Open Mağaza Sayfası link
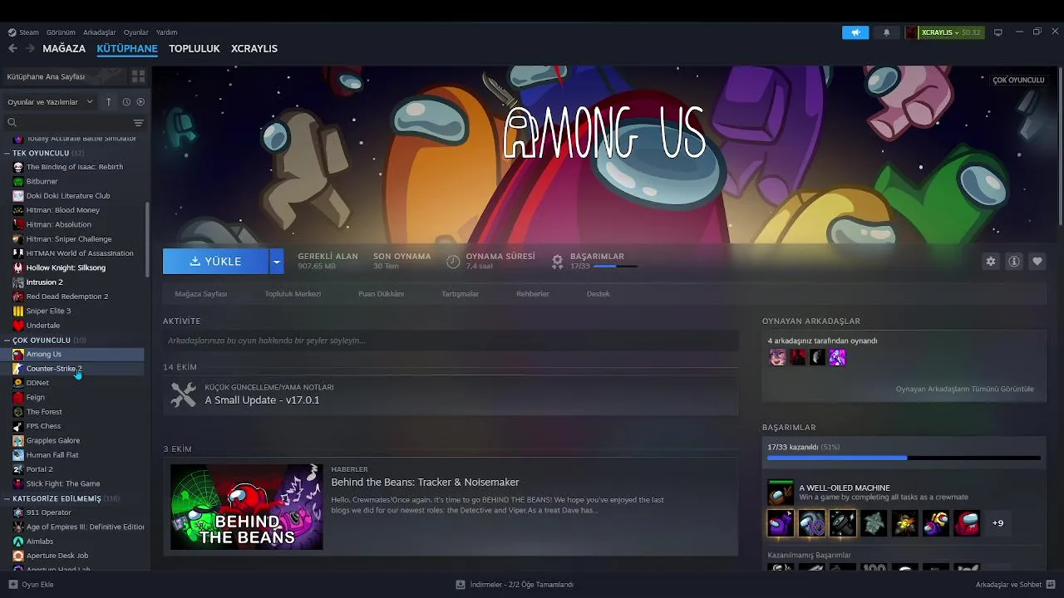1064x598 pixels. pyautogui.click(x=200, y=294)
